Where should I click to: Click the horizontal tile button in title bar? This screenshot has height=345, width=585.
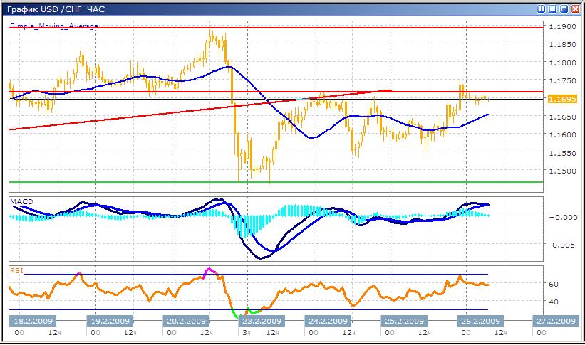click(x=552, y=9)
